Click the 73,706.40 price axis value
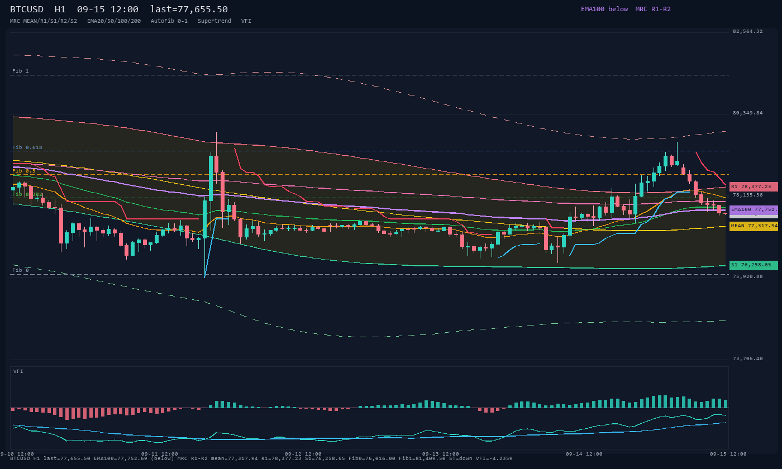Image resolution: width=782 pixels, height=469 pixels. (x=747, y=358)
